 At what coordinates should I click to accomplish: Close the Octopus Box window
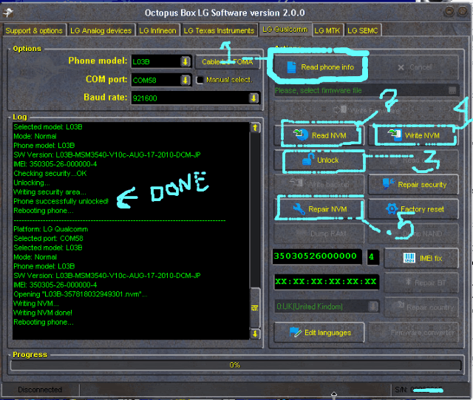[x=463, y=12]
